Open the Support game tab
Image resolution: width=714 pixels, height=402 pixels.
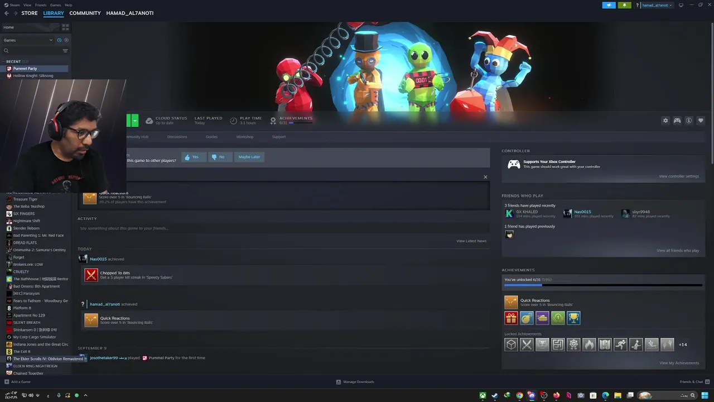coord(279,137)
